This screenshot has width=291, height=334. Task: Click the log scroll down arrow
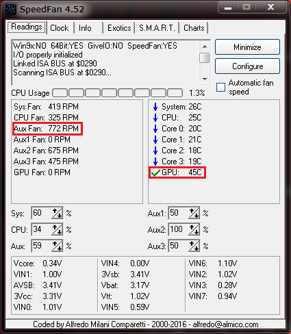tap(205, 79)
